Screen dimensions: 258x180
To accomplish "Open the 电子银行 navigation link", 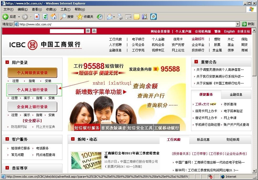I will (x=138, y=39).
